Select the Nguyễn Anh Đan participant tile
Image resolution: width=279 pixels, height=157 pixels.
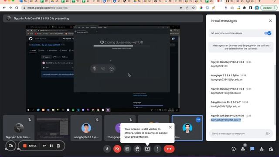tap(19, 128)
